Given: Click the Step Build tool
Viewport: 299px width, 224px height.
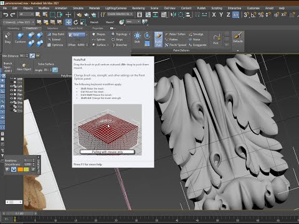Looking at the screenshot, I should click(55, 34).
